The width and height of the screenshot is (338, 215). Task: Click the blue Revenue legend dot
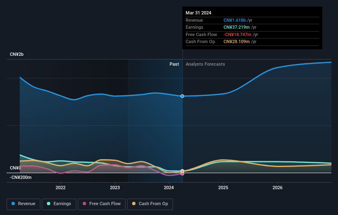tap(13, 204)
